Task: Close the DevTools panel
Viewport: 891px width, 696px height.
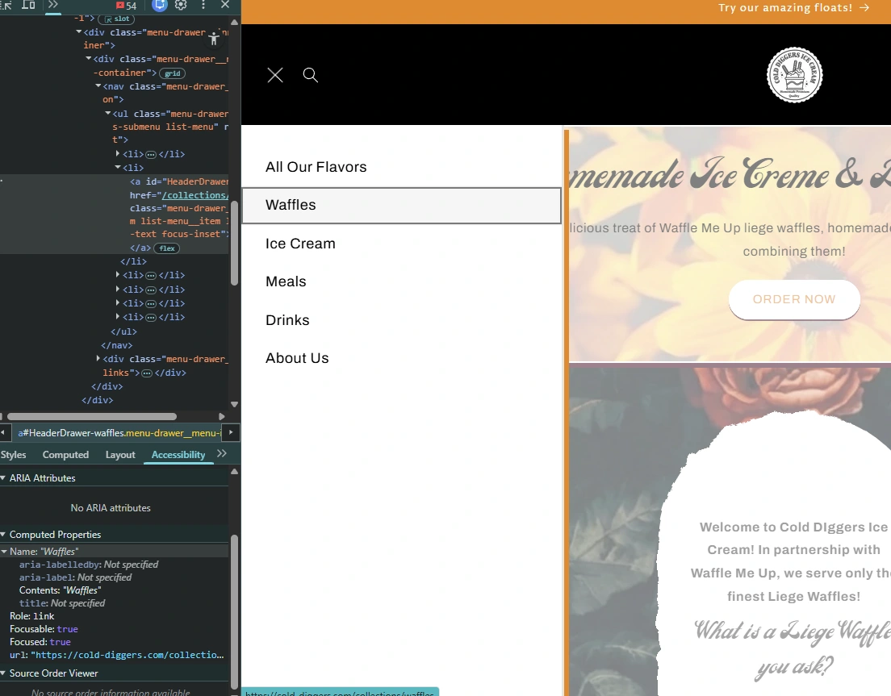Action: (225, 5)
